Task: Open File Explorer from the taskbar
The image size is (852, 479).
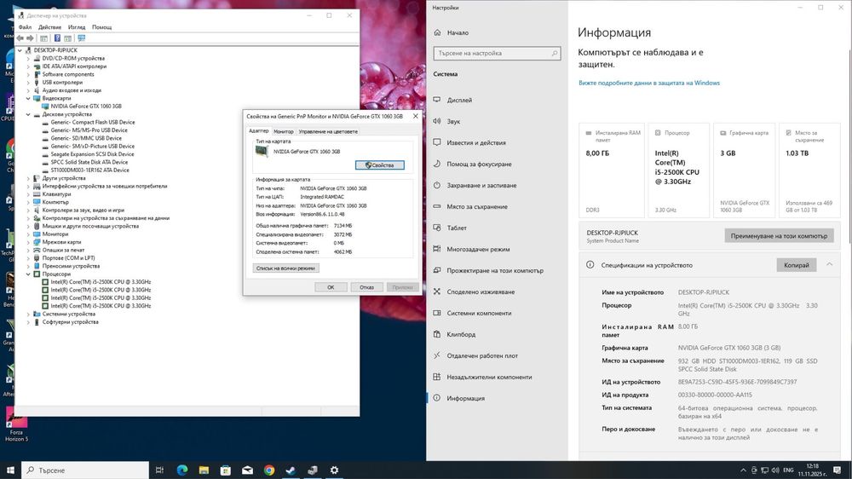Action: click(x=204, y=470)
